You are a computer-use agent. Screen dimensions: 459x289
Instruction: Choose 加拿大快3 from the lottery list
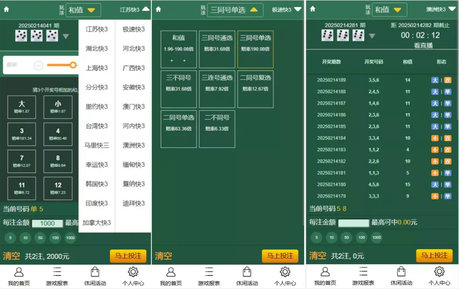(x=97, y=223)
